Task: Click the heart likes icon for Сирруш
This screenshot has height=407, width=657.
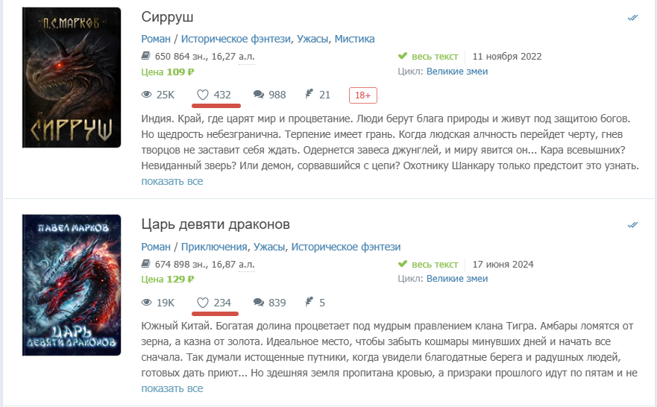Action: click(x=203, y=95)
